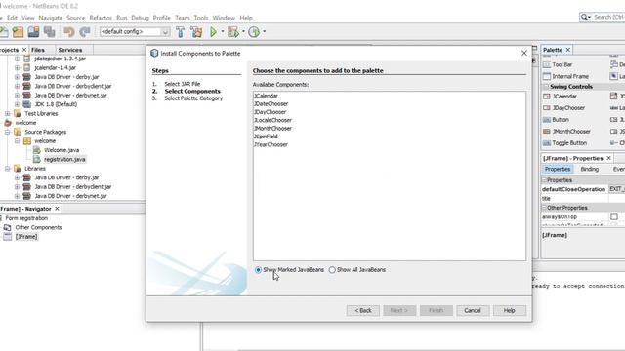Image resolution: width=625 pixels, height=351 pixels.
Task: Click the Redo toolbar icon
Action: [85, 32]
